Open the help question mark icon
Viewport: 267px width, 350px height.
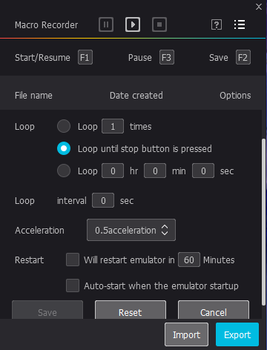(217, 24)
